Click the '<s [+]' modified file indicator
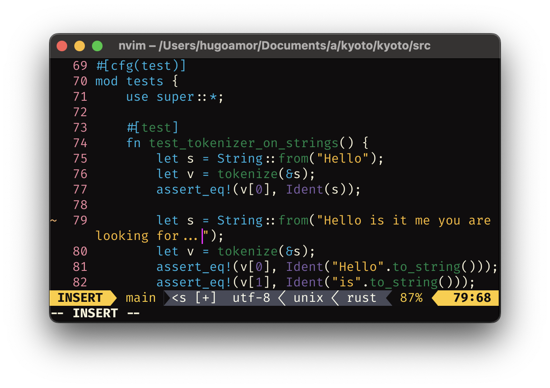 (194, 298)
